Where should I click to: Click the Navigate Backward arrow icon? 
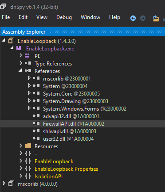(x=133, y=18)
